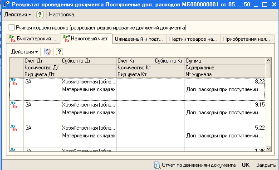
Task: Click the Субконто Дт column header
Action: pyautogui.click(x=89, y=61)
